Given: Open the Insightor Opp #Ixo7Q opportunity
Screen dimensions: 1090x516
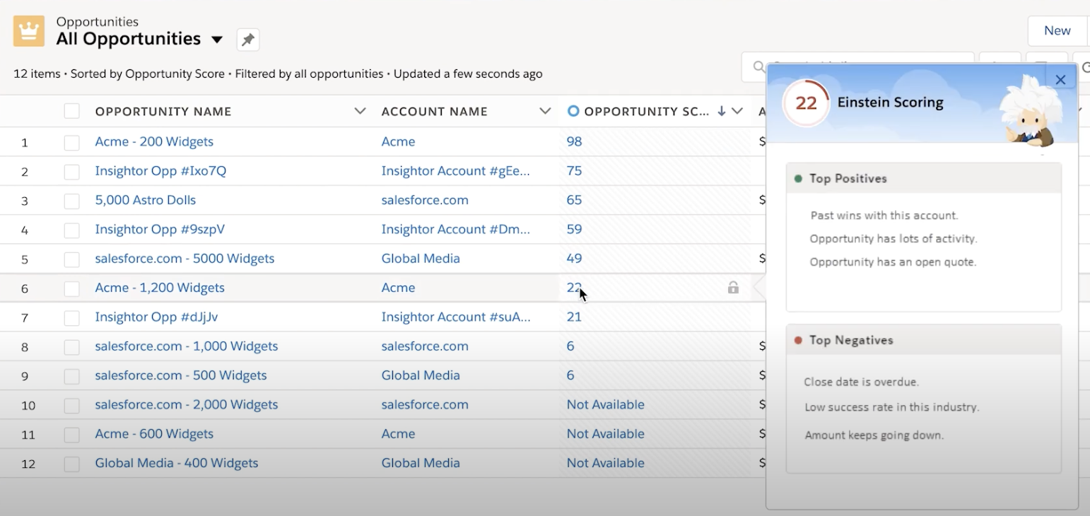Looking at the screenshot, I should pos(160,170).
